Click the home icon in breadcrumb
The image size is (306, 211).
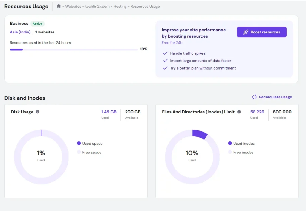pyautogui.click(x=59, y=6)
